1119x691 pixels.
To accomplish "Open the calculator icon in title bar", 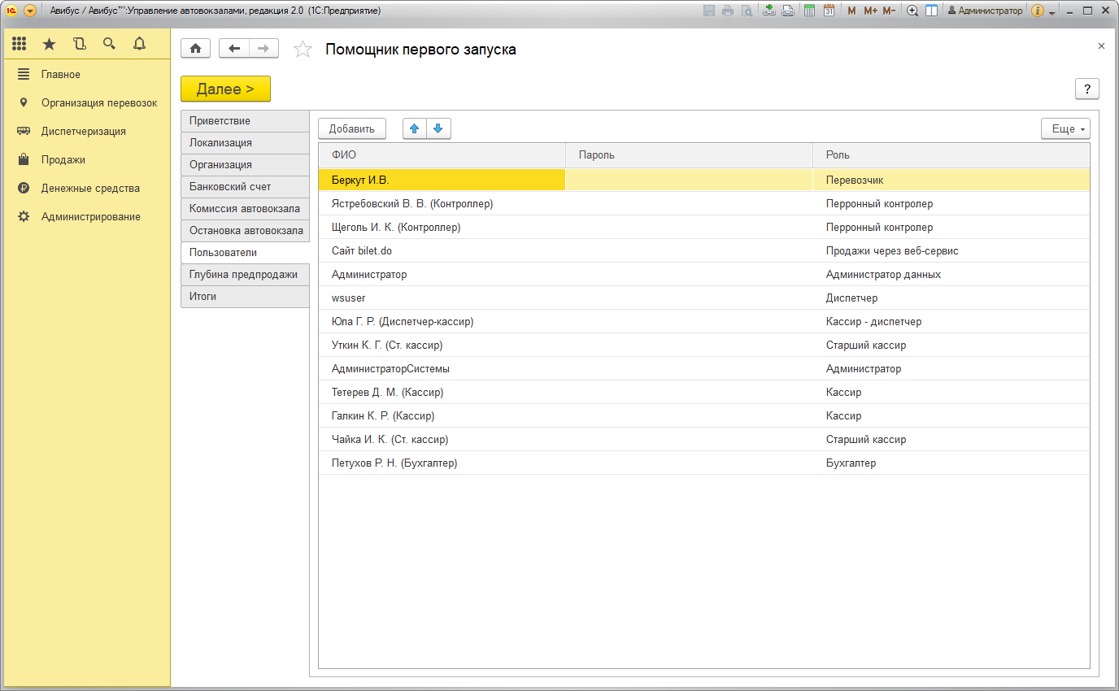I will tap(809, 11).
